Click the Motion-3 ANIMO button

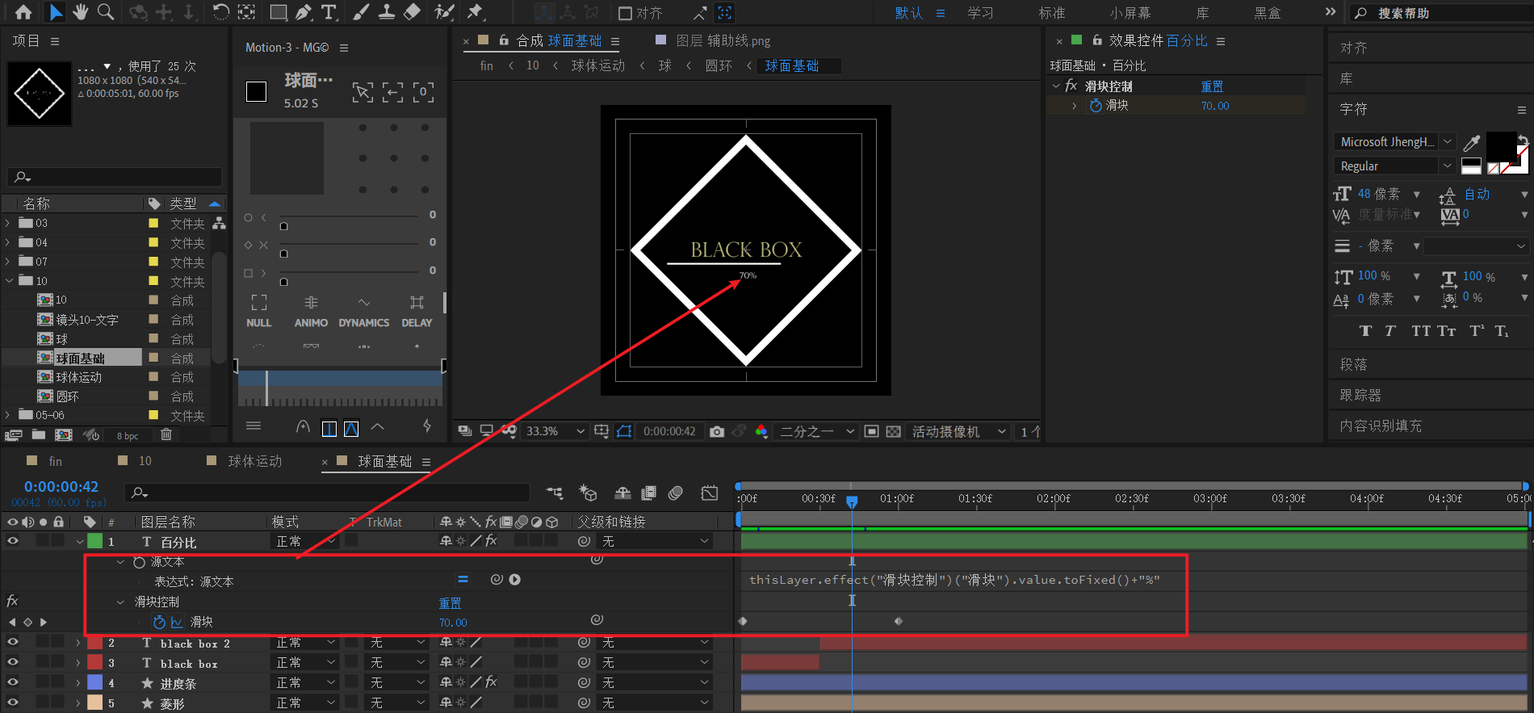pos(311,312)
